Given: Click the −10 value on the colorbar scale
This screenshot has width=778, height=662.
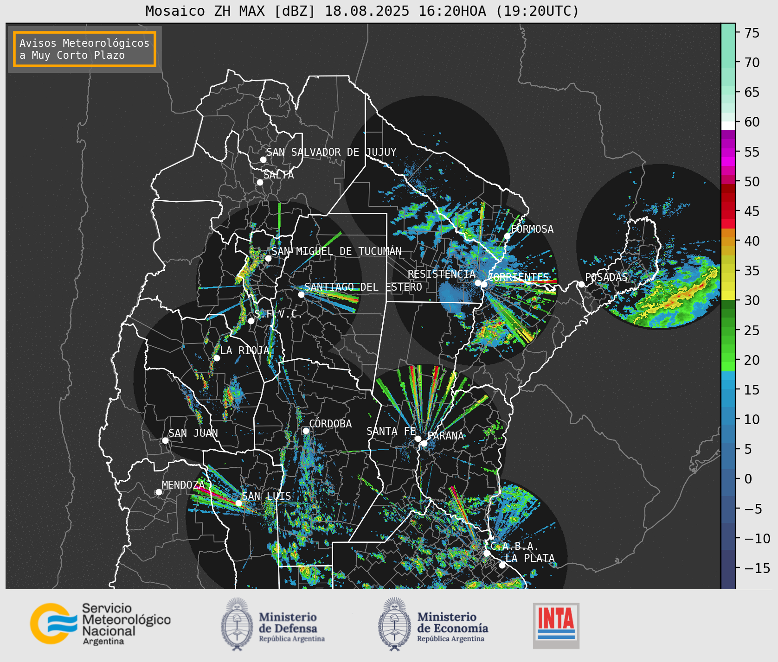Looking at the screenshot, I should [757, 538].
